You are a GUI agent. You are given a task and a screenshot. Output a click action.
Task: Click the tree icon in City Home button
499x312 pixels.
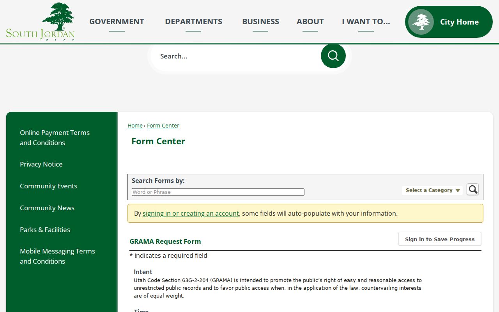(421, 22)
